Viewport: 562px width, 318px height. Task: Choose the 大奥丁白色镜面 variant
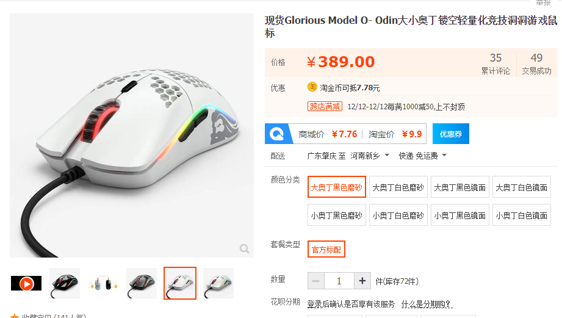click(x=522, y=187)
